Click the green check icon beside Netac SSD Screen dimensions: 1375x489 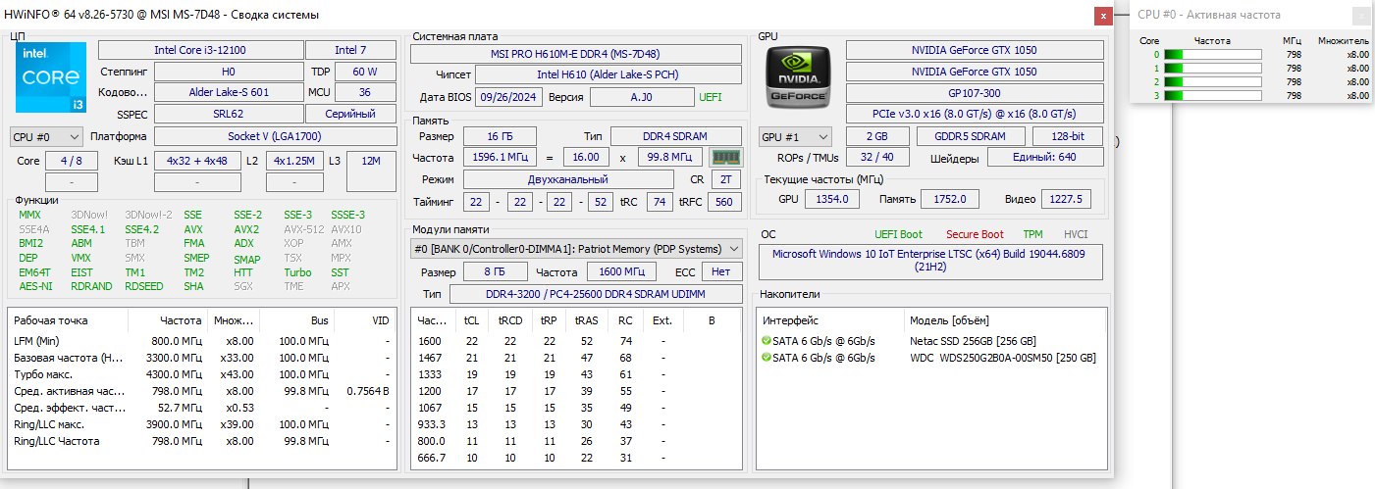(766, 341)
